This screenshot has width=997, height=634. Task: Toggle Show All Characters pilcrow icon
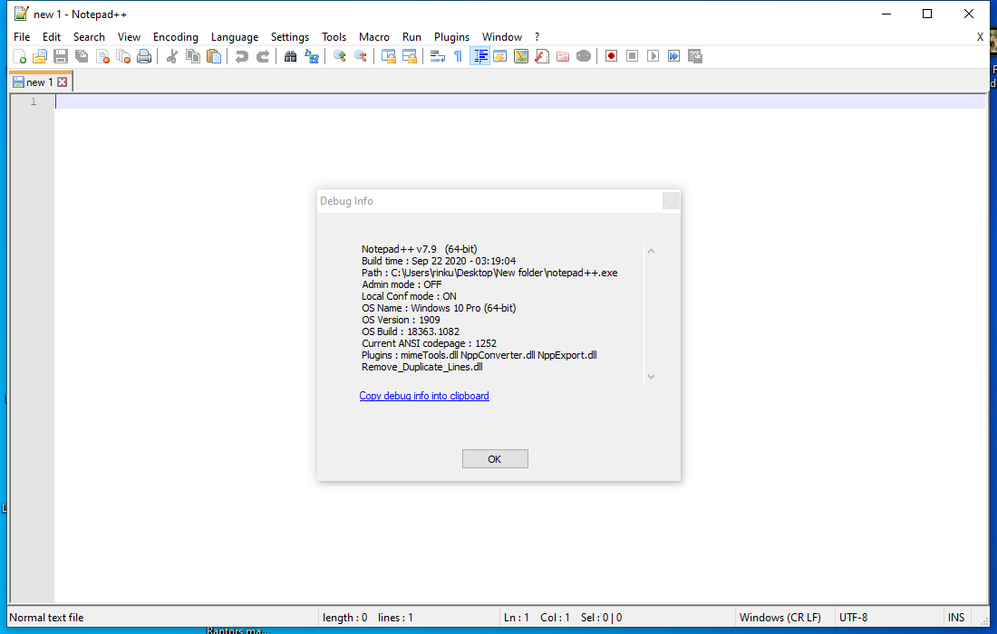coord(458,56)
